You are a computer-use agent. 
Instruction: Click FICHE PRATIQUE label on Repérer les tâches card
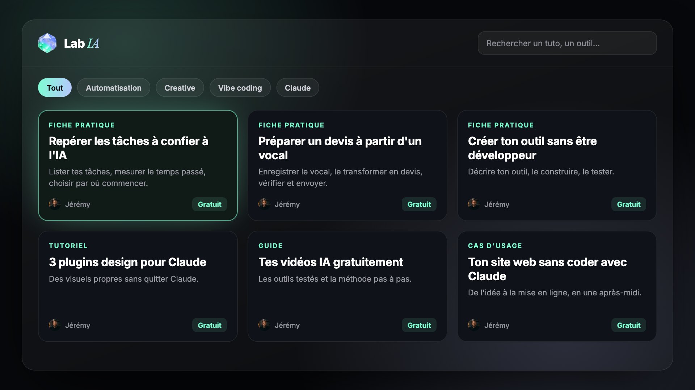pos(82,125)
